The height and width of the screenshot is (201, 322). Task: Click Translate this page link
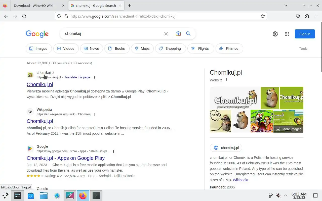click(x=77, y=77)
